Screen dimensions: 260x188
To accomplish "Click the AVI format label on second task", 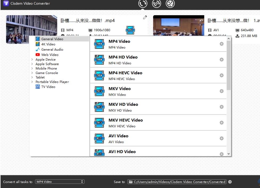I will click(216, 30).
